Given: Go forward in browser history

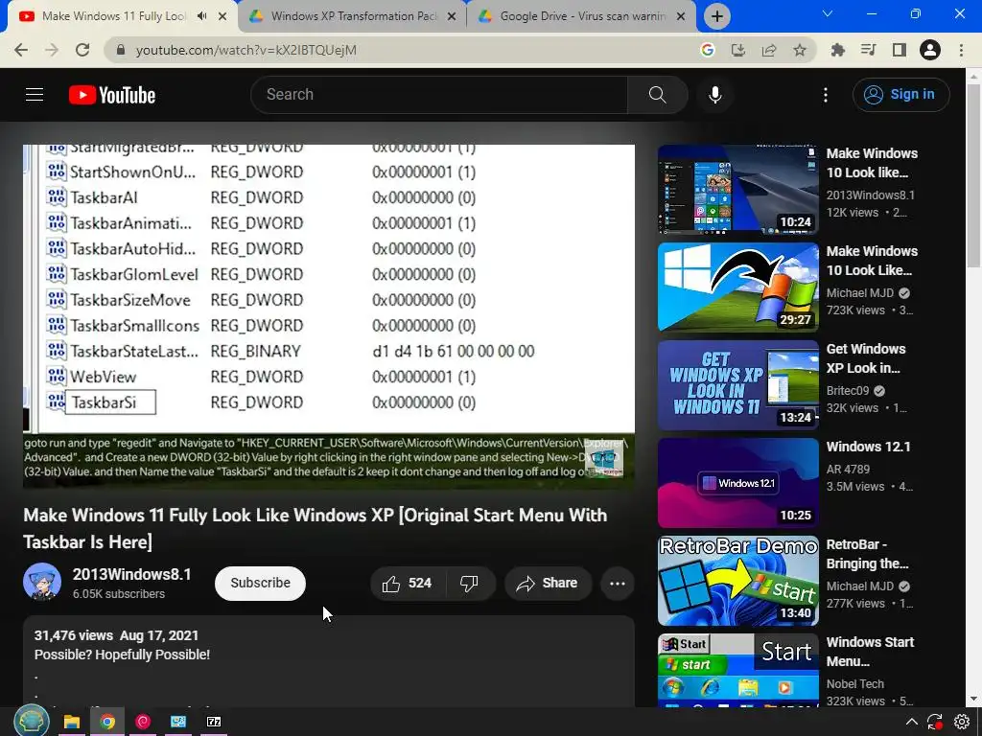Looking at the screenshot, I should 52,50.
